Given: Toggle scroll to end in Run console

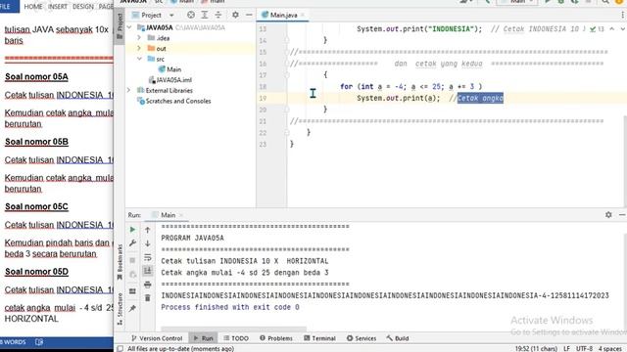Looking at the screenshot, I should pyautogui.click(x=148, y=271).
